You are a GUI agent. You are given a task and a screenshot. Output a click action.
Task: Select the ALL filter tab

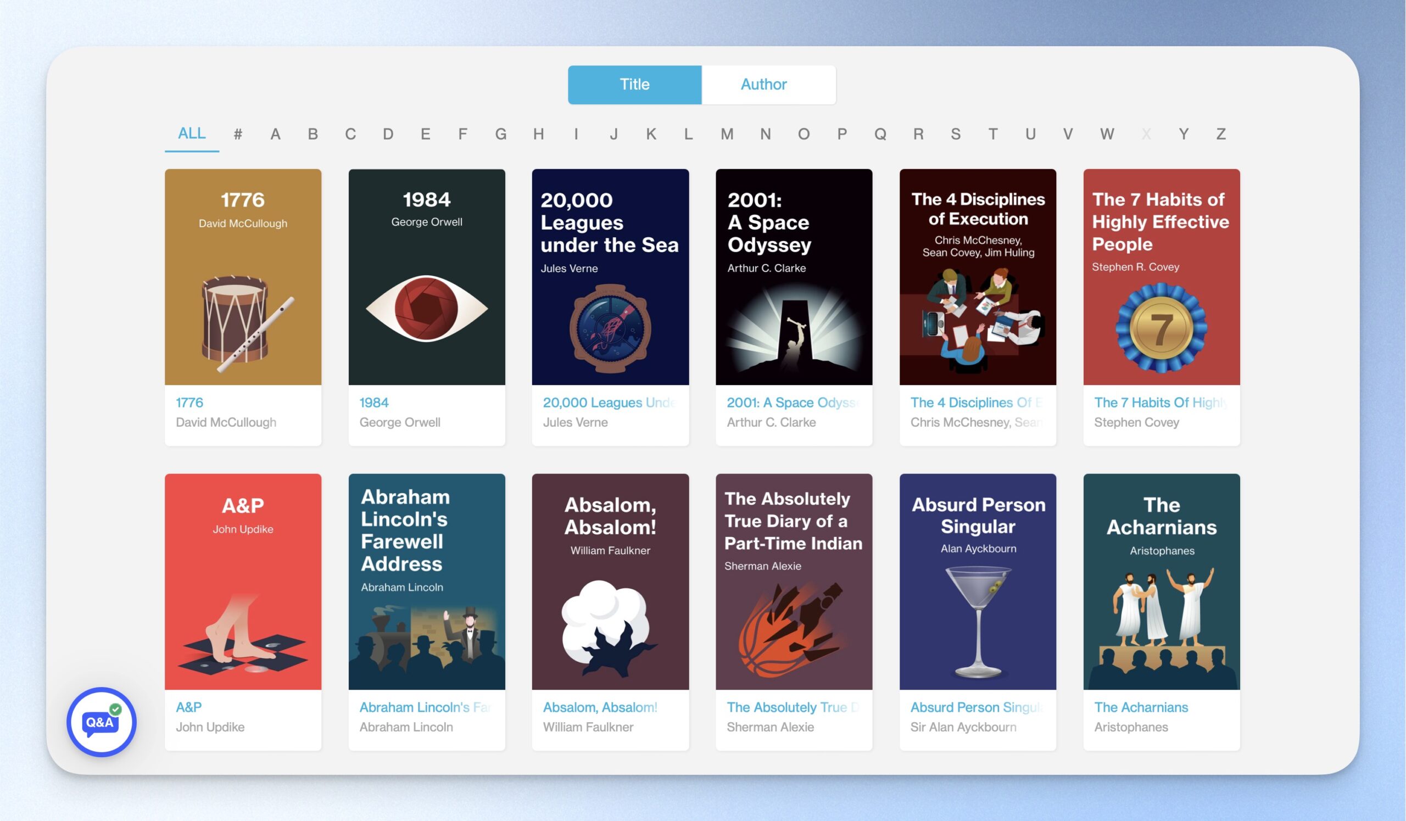191,134
